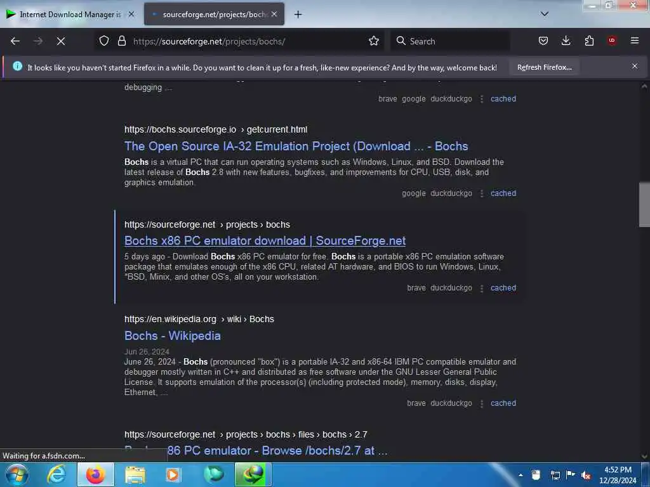Viewport: 650px width, 487px height.
Task: Click the https://en.wikipedia.org › wiki › Bochs breadcrumb
Action: click(199, 319)
